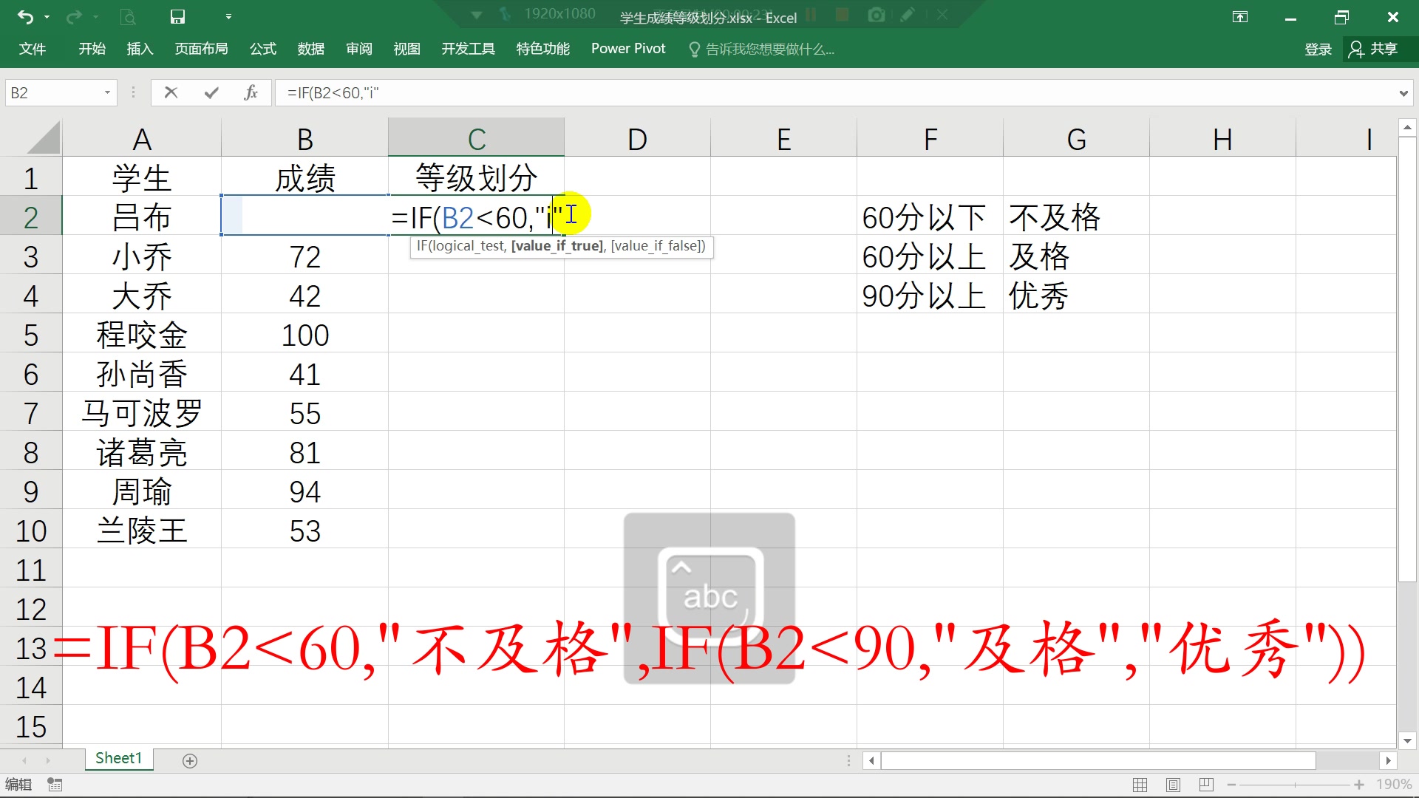
Task: Switch to Normal view icon
Action: (1140, 785)
